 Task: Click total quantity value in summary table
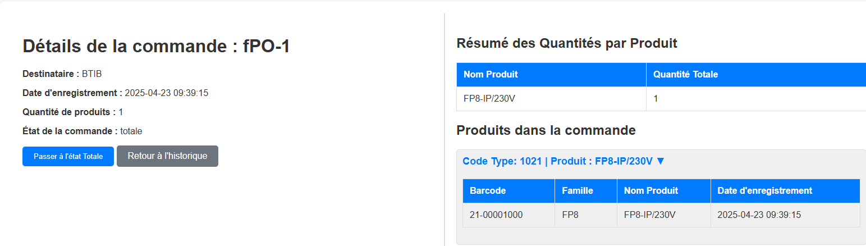[656, 99]
